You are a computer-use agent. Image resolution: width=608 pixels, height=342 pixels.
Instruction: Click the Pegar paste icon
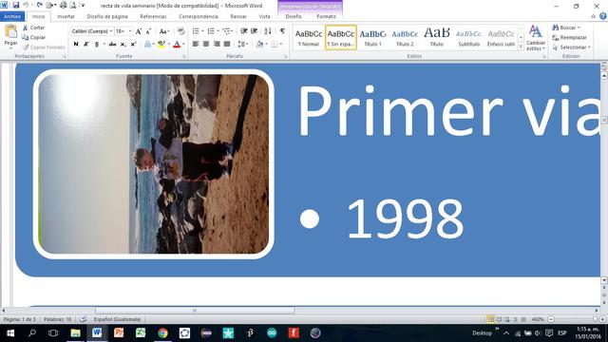[x=10, y=31]
